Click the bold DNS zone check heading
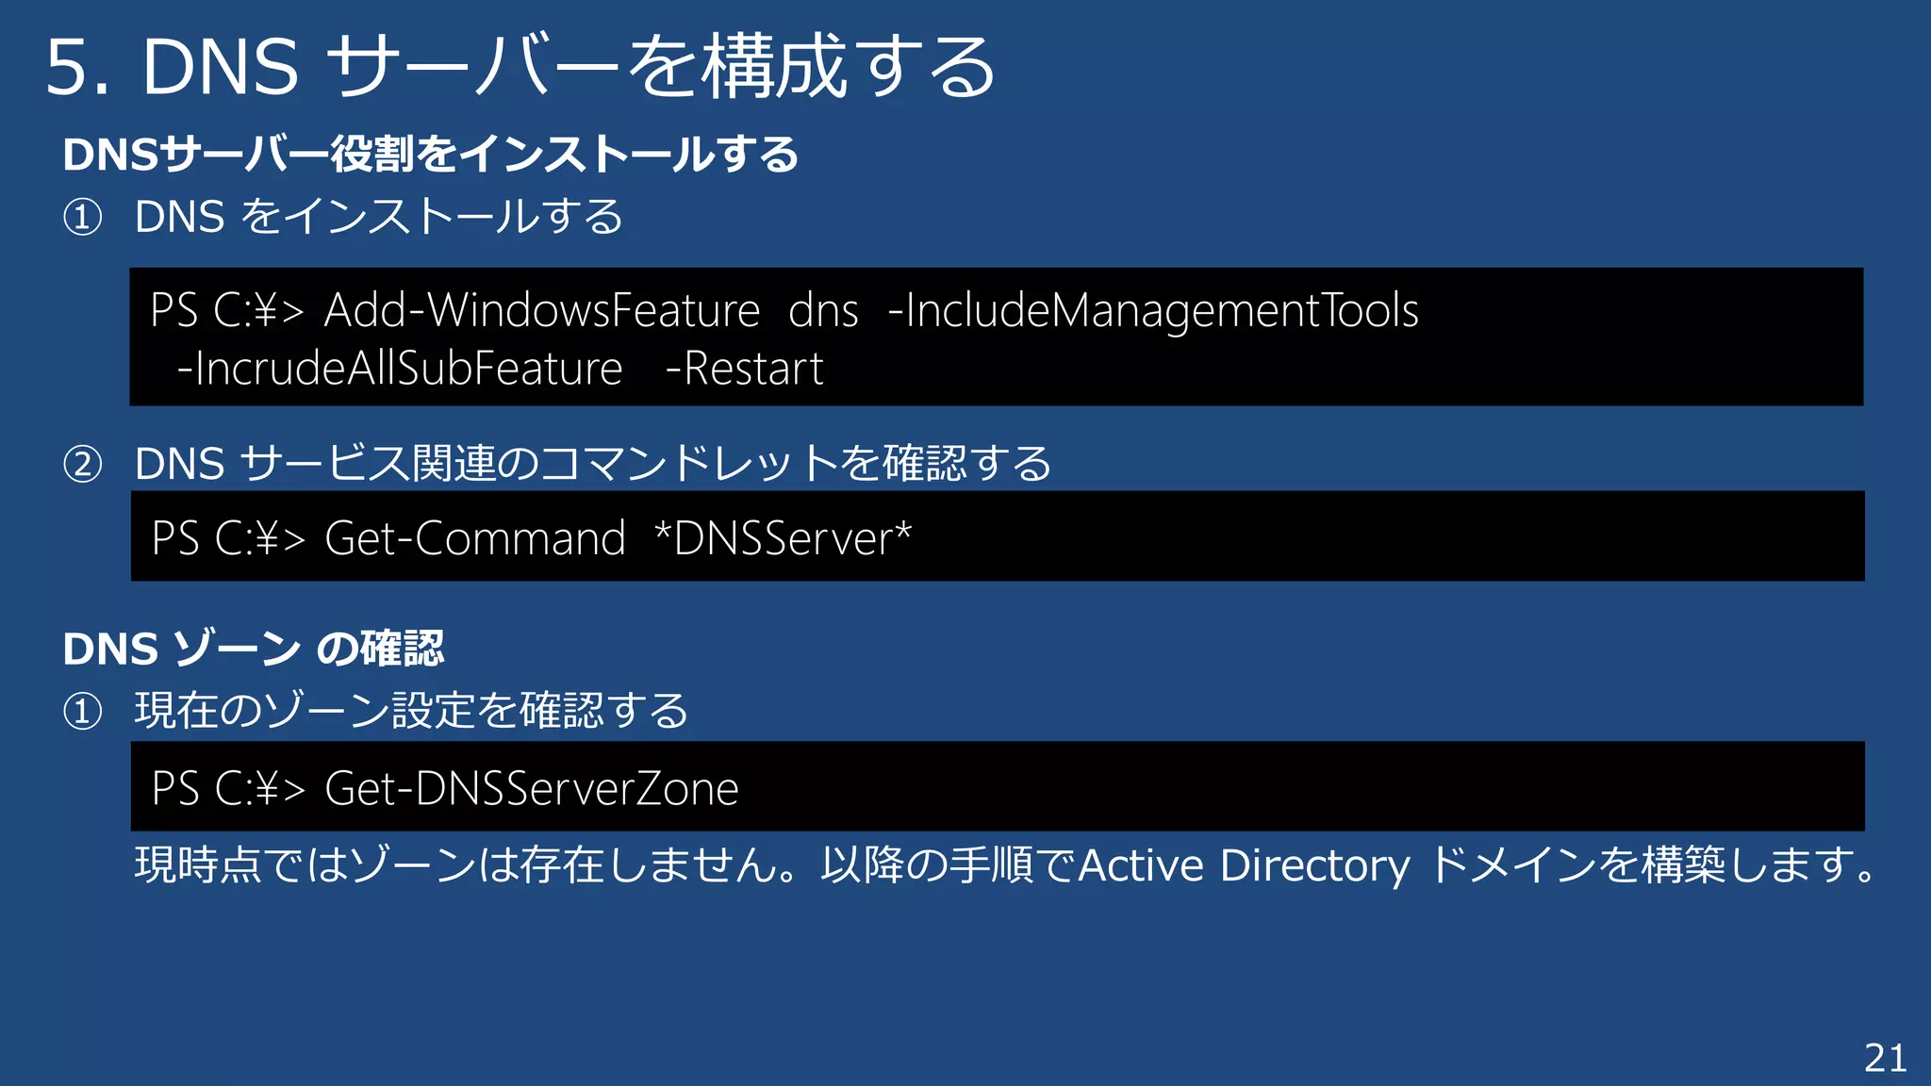1931x1086 pixels. 253,649
